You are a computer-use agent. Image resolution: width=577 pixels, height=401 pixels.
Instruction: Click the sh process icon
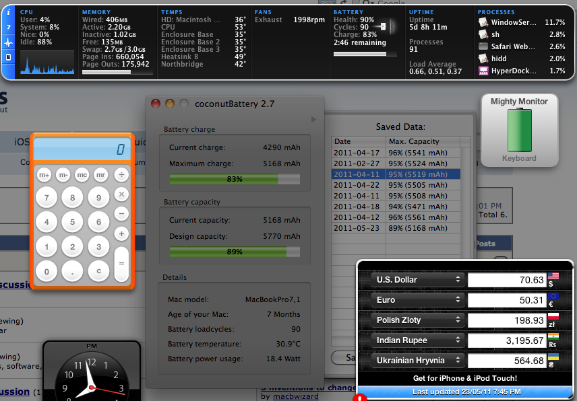[x=483, y=34]
